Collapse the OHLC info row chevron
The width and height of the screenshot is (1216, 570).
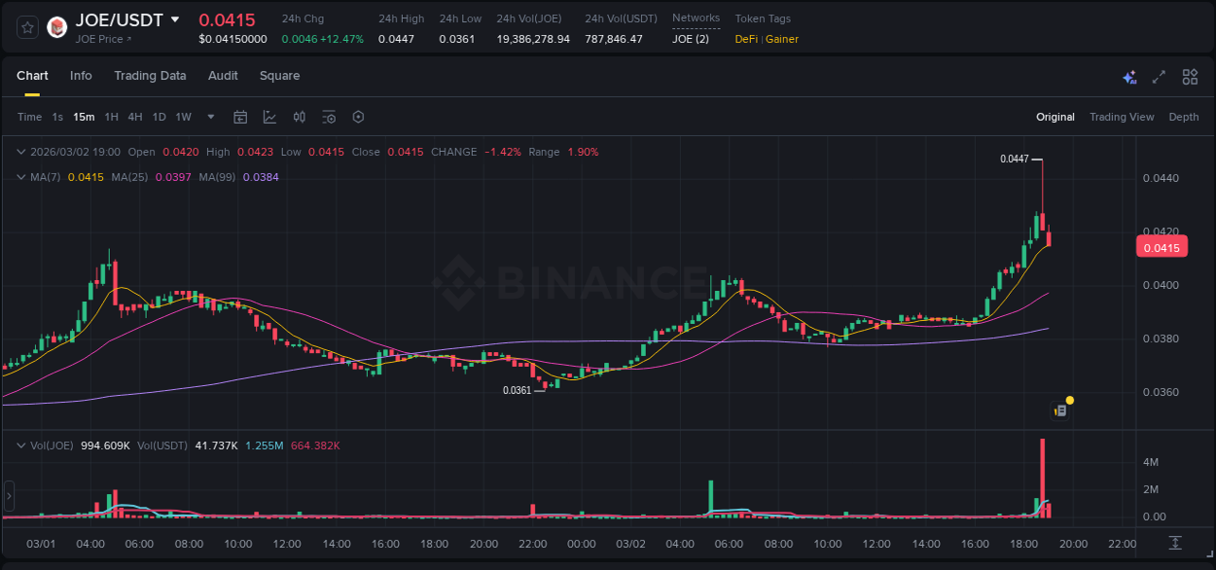coord(20,152)
